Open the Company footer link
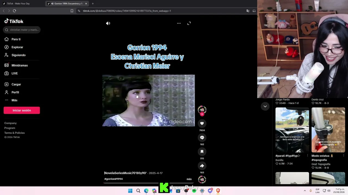 pos(10,123)
